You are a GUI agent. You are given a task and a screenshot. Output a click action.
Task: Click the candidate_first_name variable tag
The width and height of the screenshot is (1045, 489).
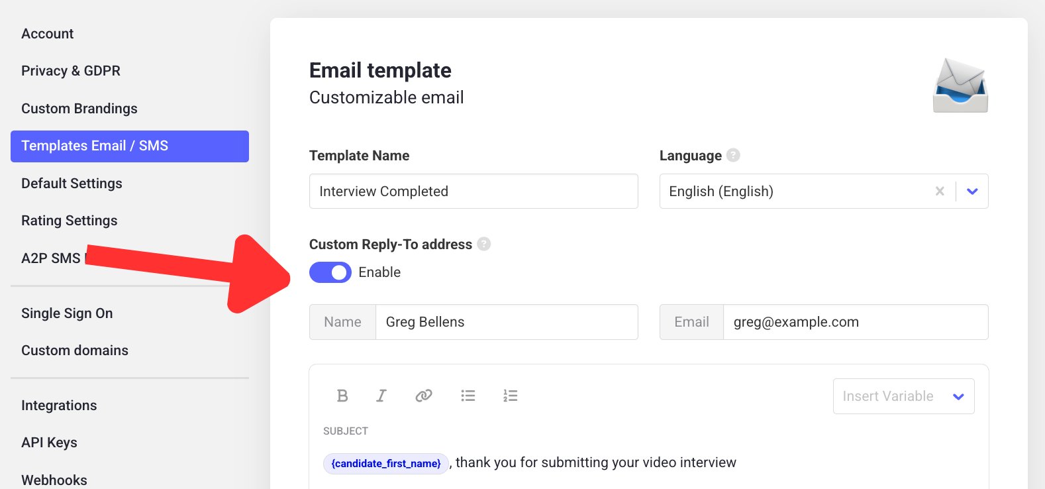386,463
